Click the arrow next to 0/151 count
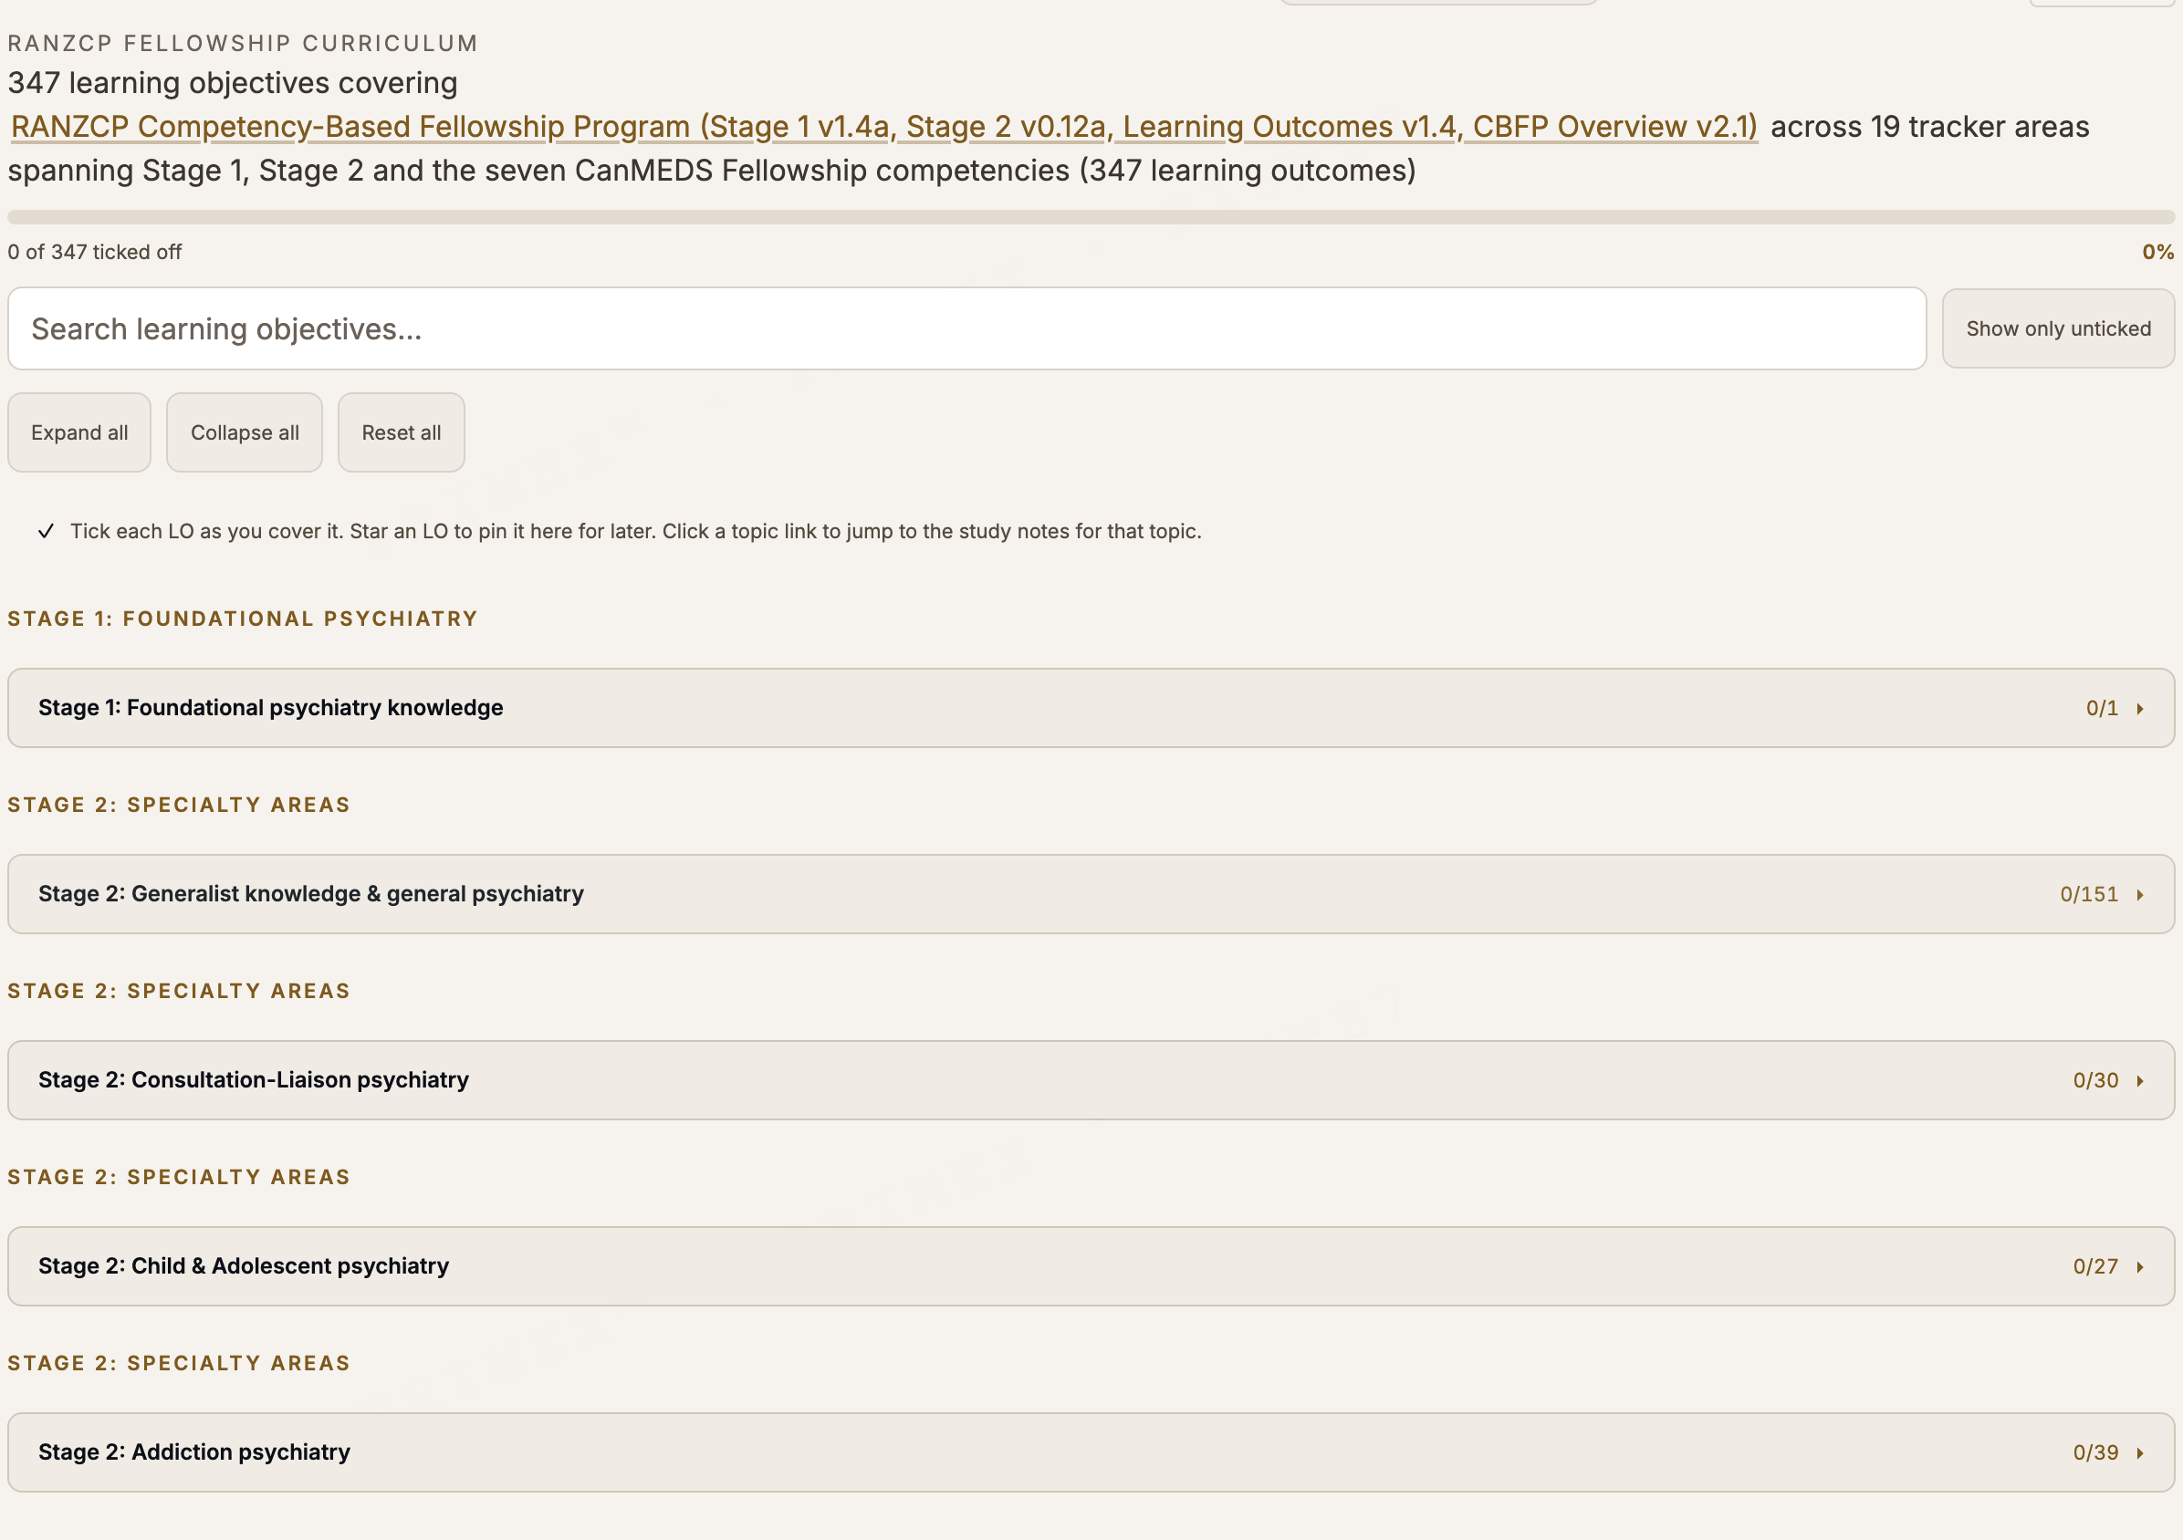The height and width of the screenshot is (1540, 2183). tap(2140, 896)
